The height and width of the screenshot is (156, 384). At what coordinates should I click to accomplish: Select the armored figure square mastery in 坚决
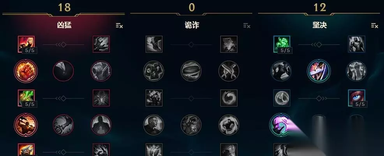tap(357, 44)
